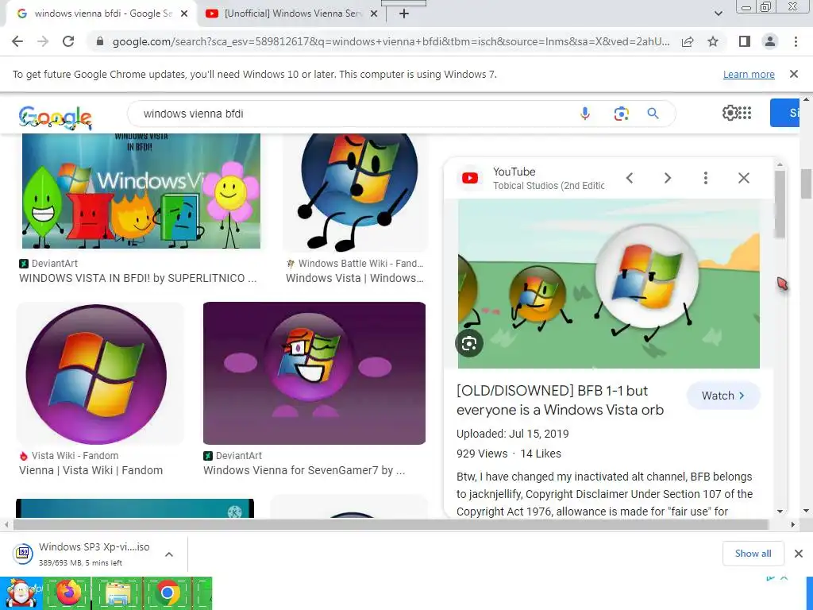Reload the current page

click(68, 41)
